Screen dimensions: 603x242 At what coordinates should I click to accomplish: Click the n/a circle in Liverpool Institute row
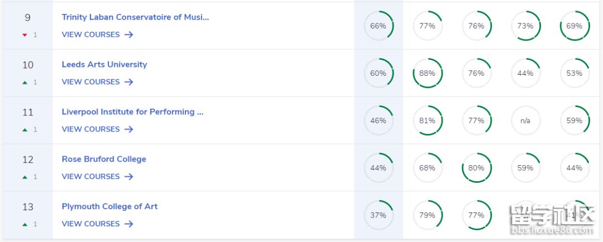[525, 120]
